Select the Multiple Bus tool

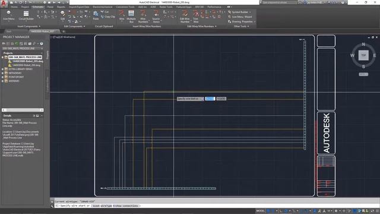(131, 16)
